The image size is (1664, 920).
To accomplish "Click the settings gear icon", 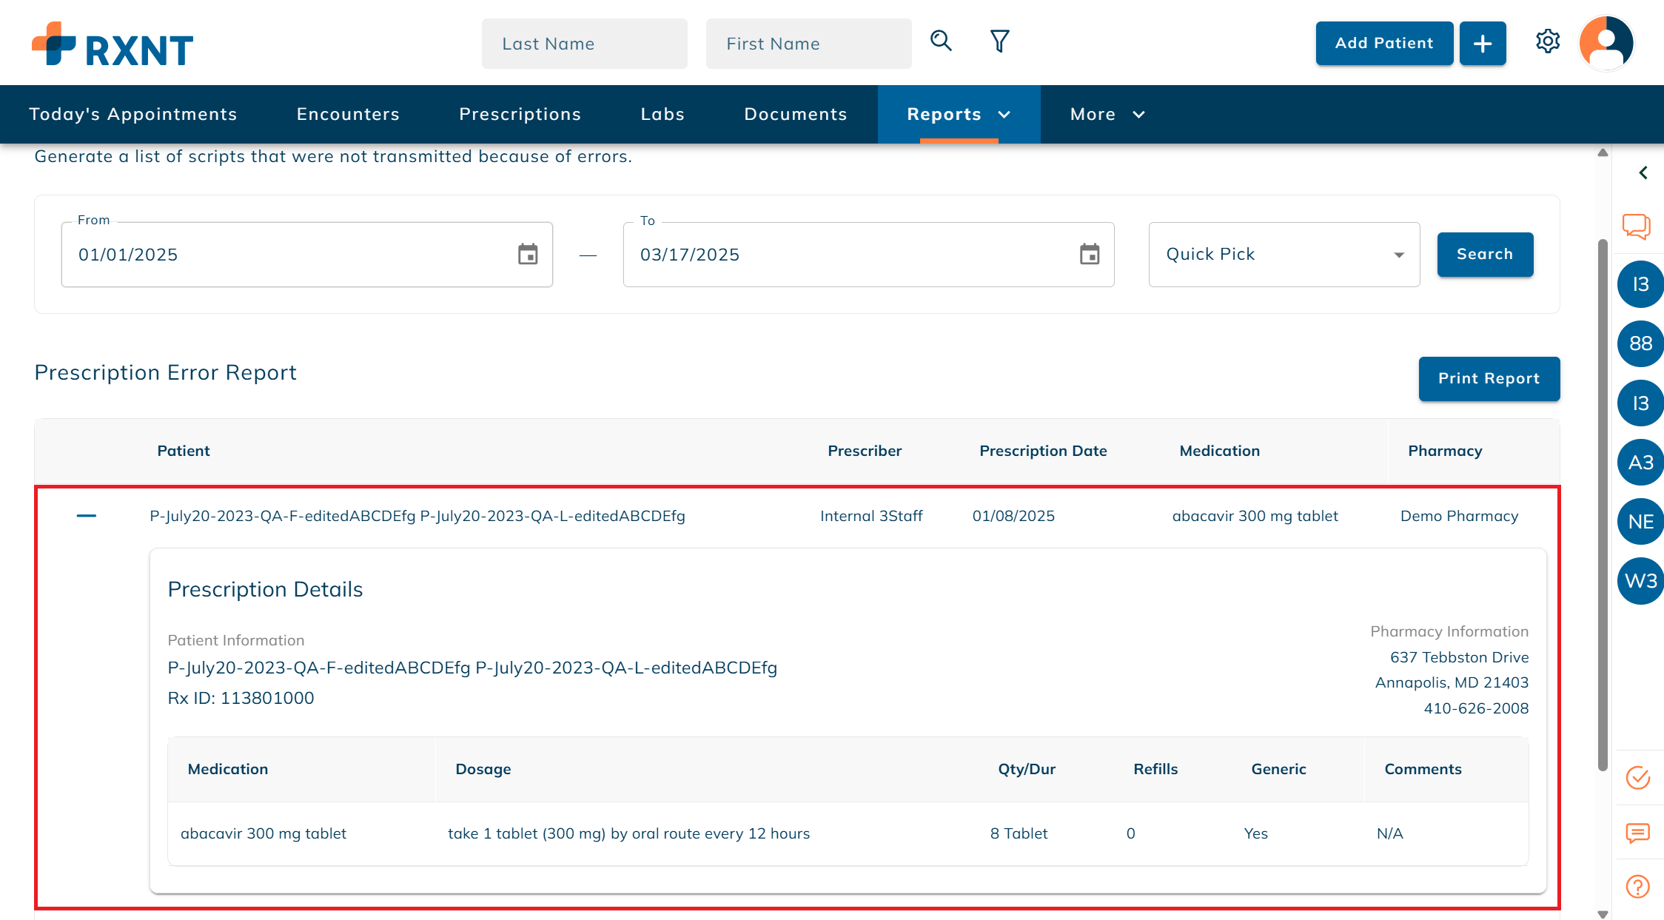I will click(1547, 41).
